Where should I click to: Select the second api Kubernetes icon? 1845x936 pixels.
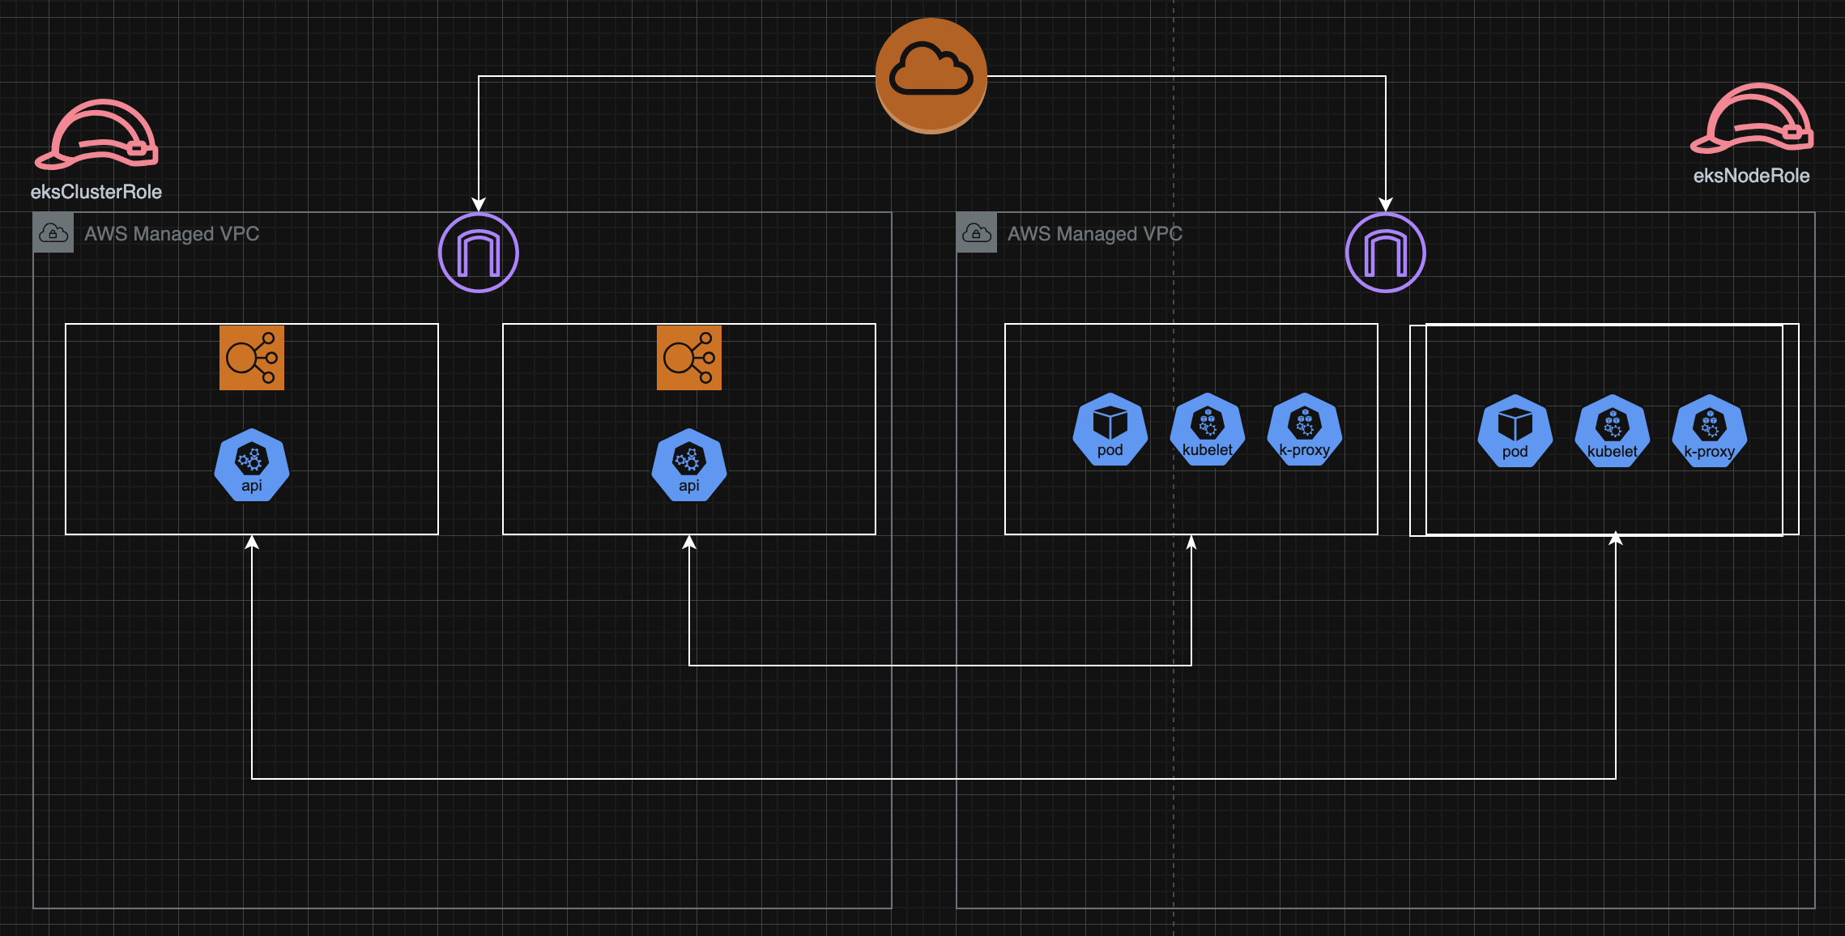(688, 465)
